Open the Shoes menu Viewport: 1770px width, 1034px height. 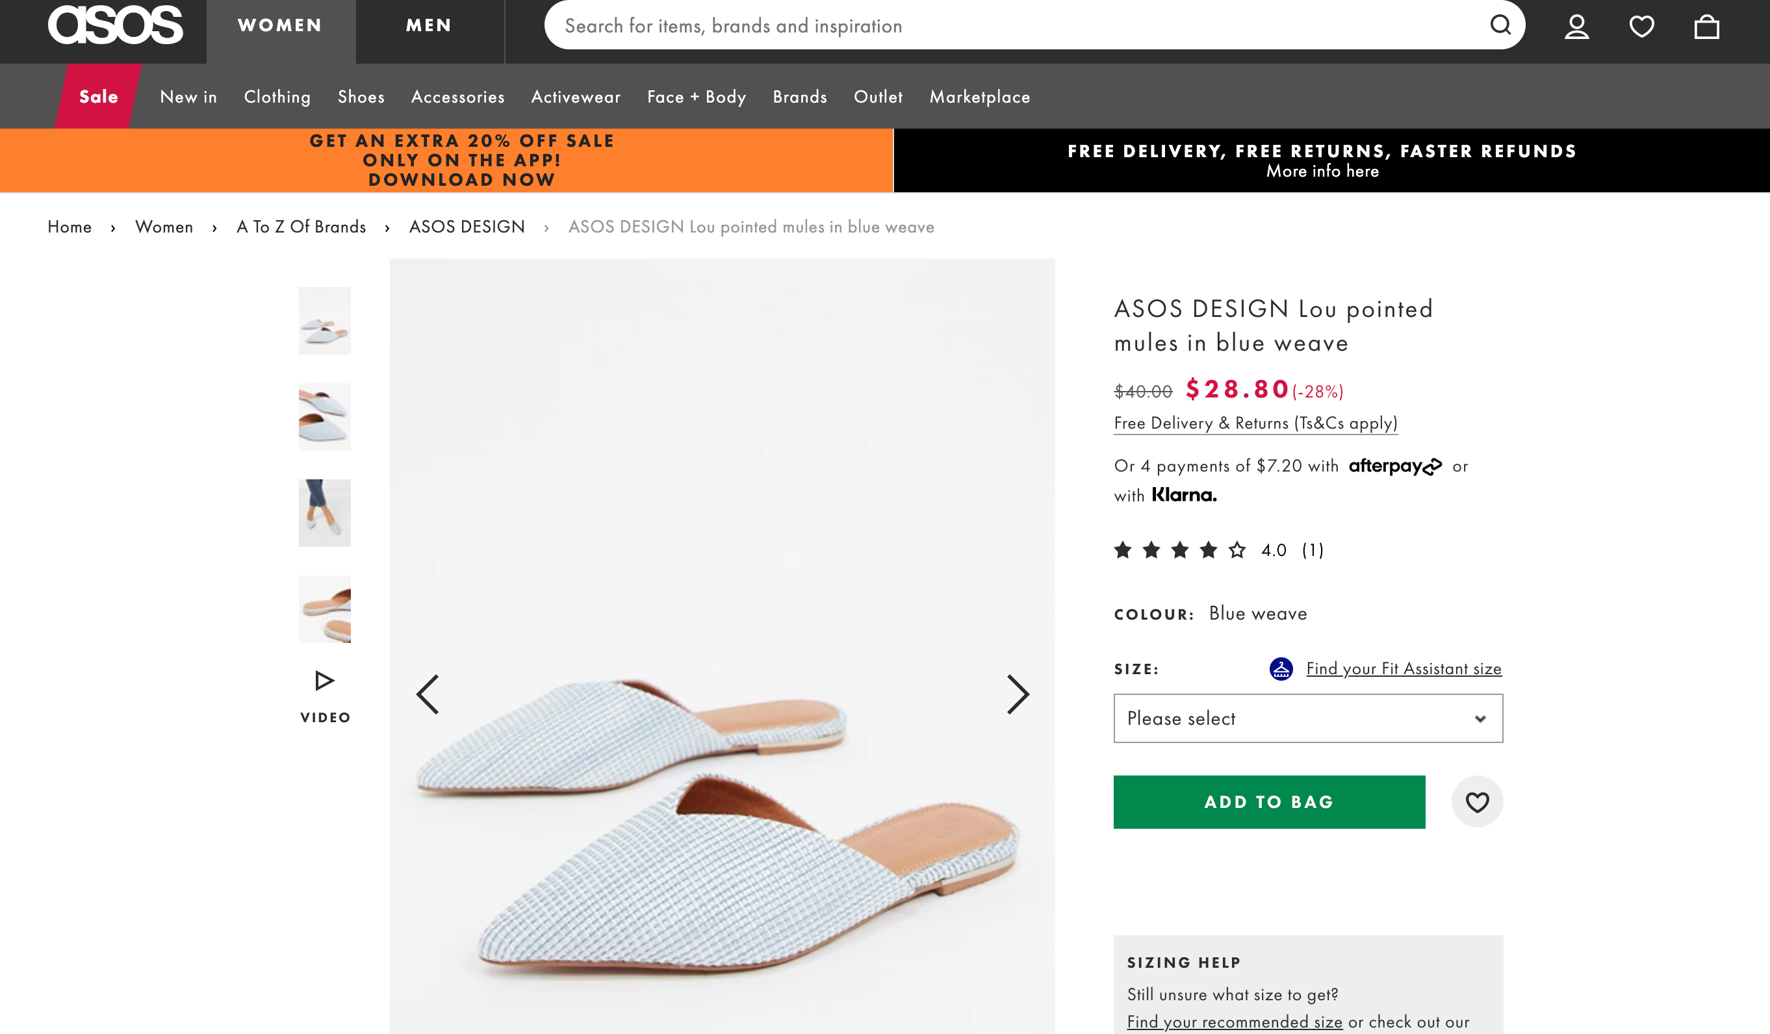361,97
